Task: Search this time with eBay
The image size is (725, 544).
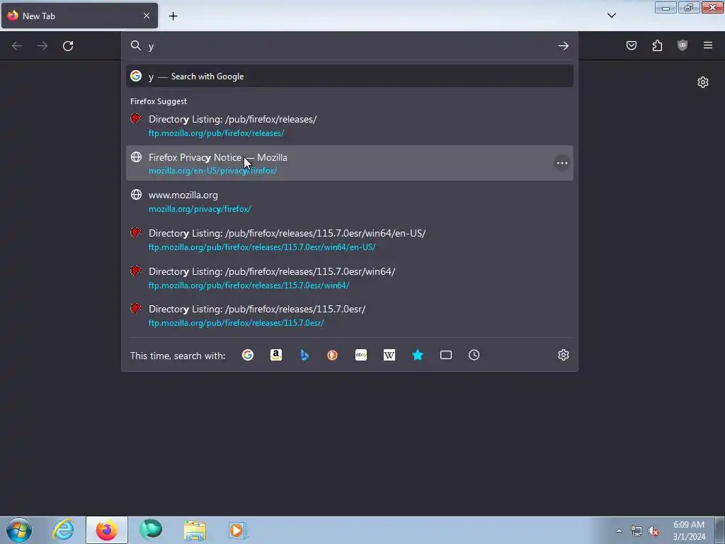Action: coord(361,355)
